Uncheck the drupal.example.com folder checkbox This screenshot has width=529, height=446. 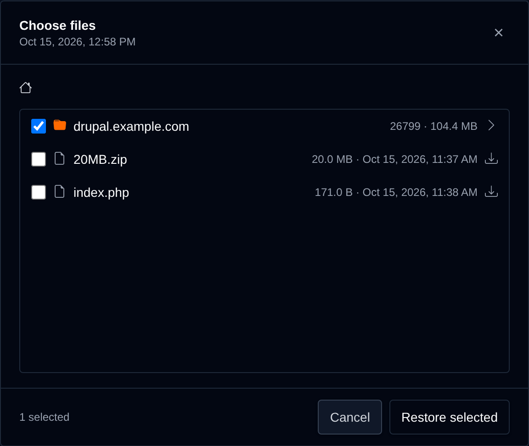click(x=39, y=126)
